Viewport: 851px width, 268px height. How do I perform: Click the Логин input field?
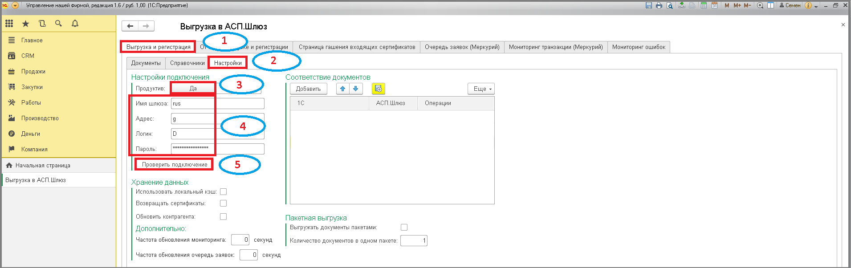pos(217,134)
